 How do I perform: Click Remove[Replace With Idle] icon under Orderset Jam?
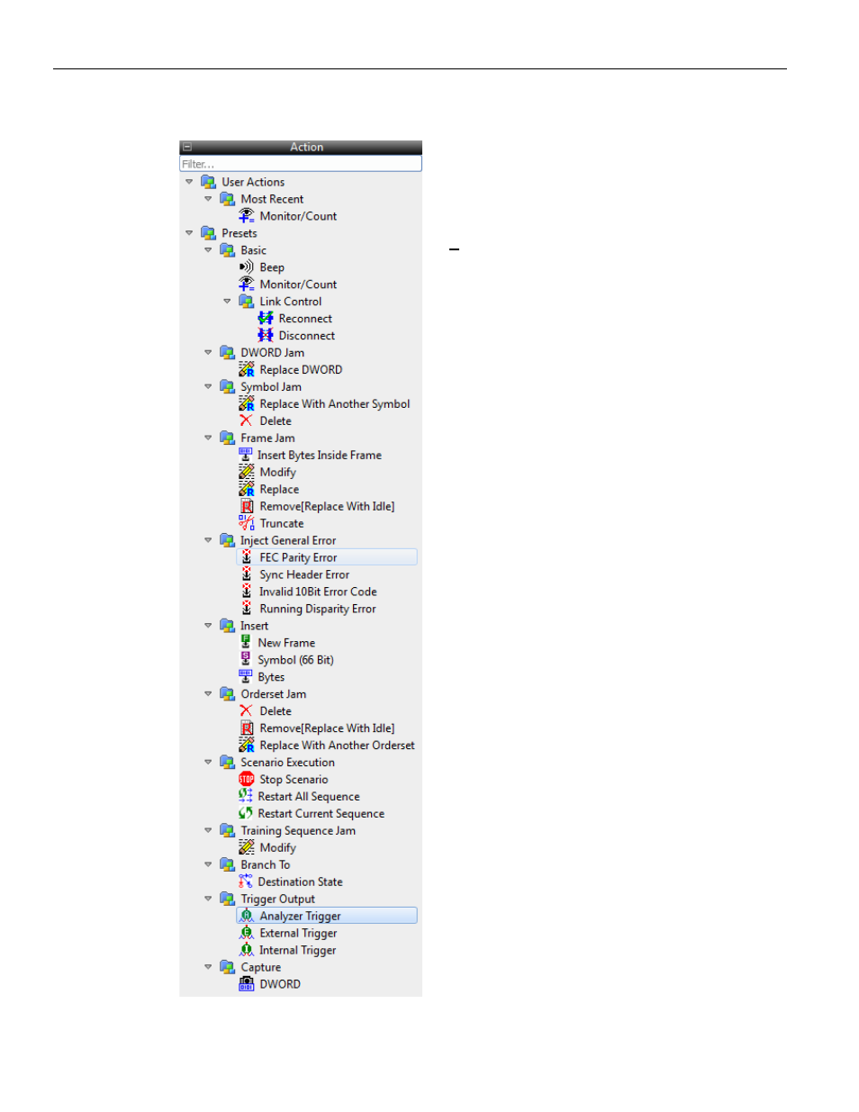(x=246, y=728)
